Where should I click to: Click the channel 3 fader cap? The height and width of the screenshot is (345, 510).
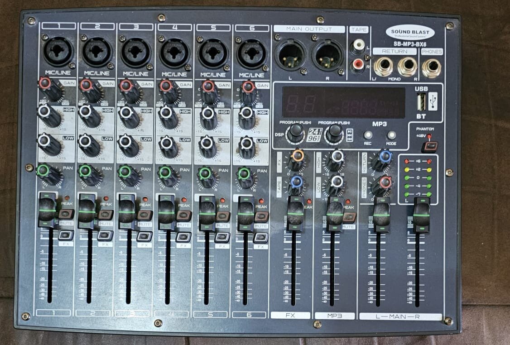[126, 212]
